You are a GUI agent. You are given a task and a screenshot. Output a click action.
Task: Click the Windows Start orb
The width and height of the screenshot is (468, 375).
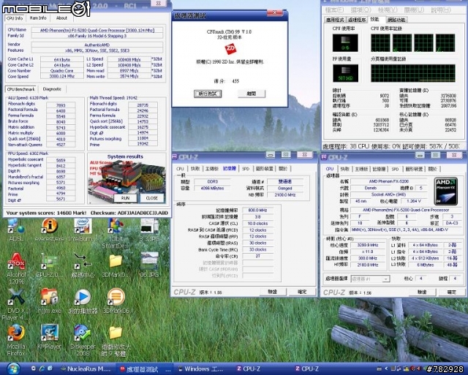[x=13, y=368]
